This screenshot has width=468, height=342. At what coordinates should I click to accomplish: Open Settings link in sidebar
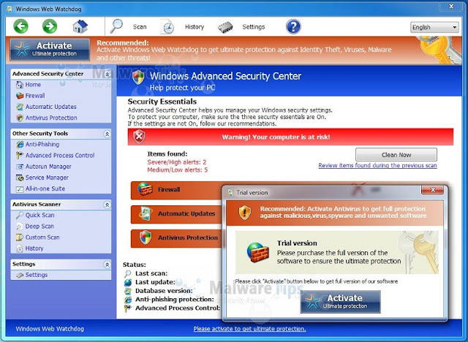click(x=37, y=275)
